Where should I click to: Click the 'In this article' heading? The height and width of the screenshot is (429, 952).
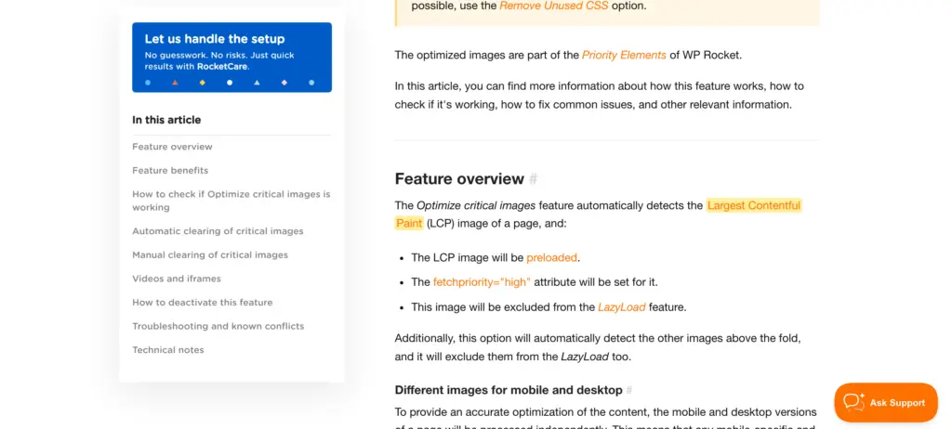(x=166, y=120)
